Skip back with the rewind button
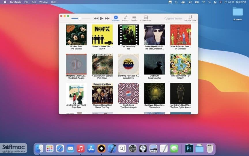The width and height of the screenshot is (249, 156). [96, 18]
